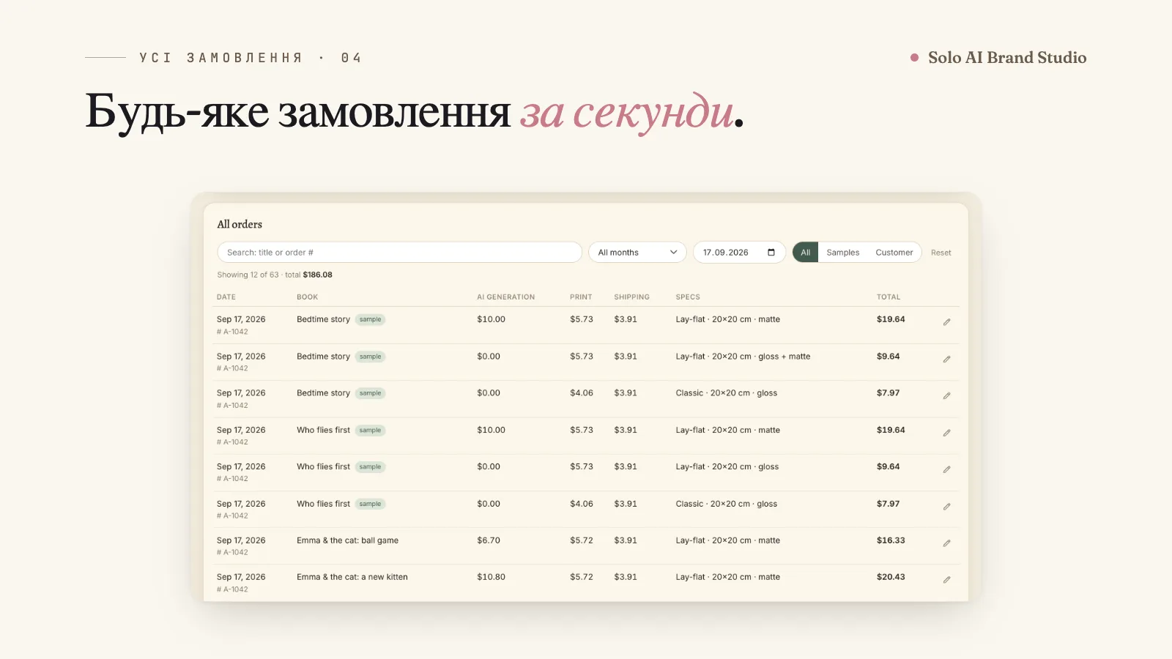The height and width of the screenshot is (659, 1172).
Task: Switch to the Samples filter
Action: tap(843, 253)
